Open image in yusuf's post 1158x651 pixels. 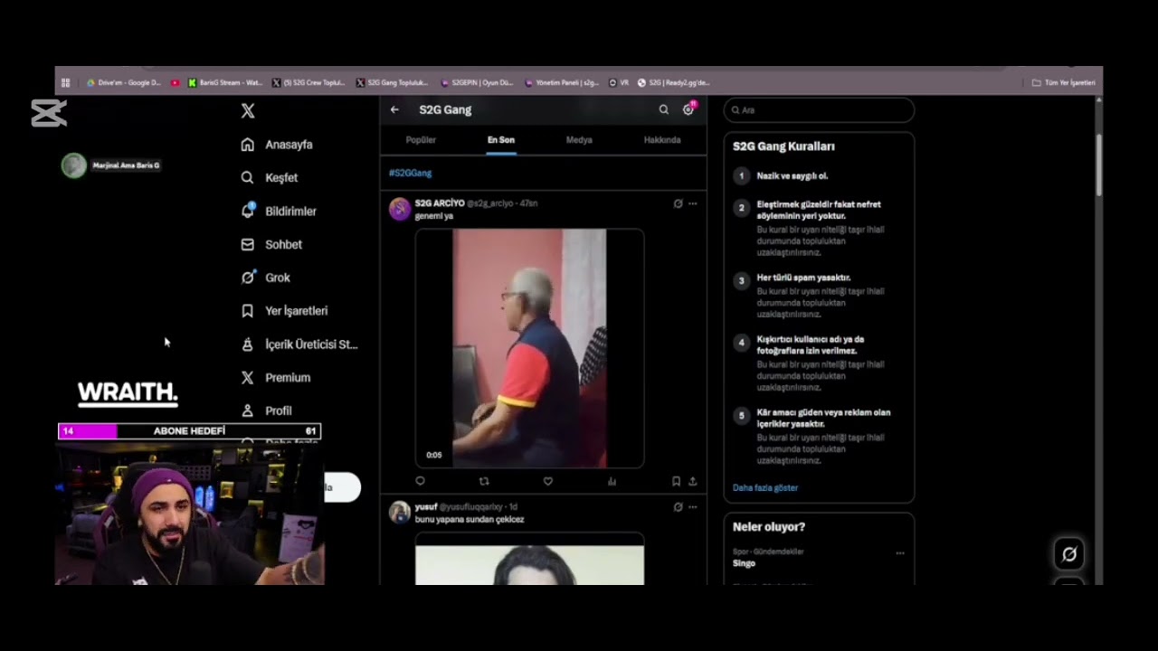[x=529, y=559]
